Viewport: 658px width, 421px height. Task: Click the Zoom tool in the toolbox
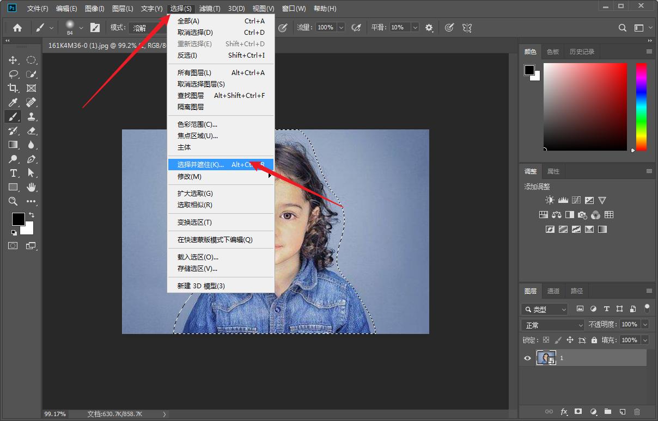(x=13, y=201)
